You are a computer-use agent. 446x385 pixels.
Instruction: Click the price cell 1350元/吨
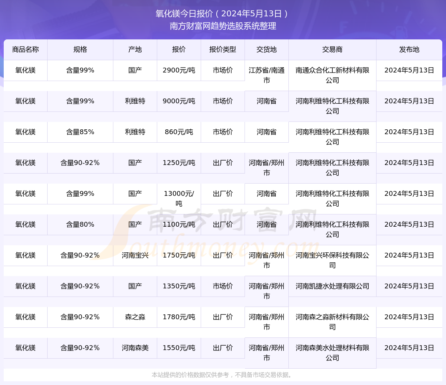[x=179, y=286]
